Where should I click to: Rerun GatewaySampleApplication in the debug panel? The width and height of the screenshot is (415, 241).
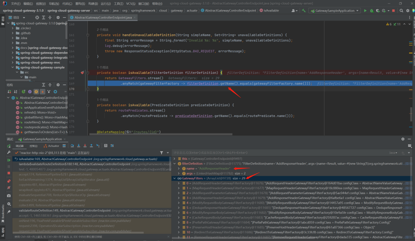(x=9, y=146)
